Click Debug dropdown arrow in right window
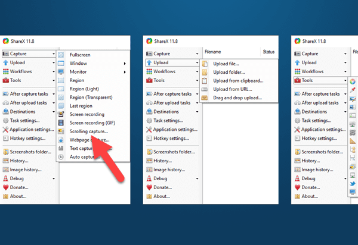The height and width of the screenshot is (245, 358). point(345,179)
